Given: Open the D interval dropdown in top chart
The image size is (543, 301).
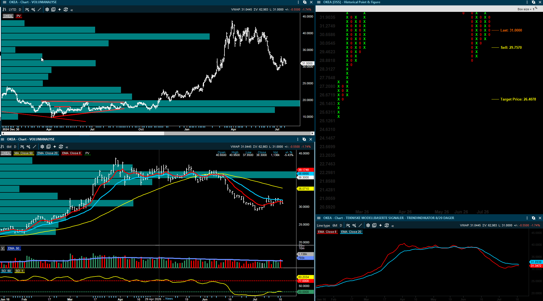Looking at the screenshot, I should [x=20, y=9].
